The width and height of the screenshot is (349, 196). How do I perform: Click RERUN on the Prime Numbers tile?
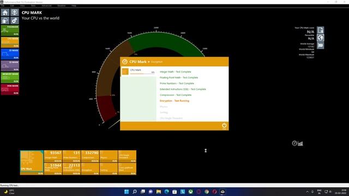(76, 161)
